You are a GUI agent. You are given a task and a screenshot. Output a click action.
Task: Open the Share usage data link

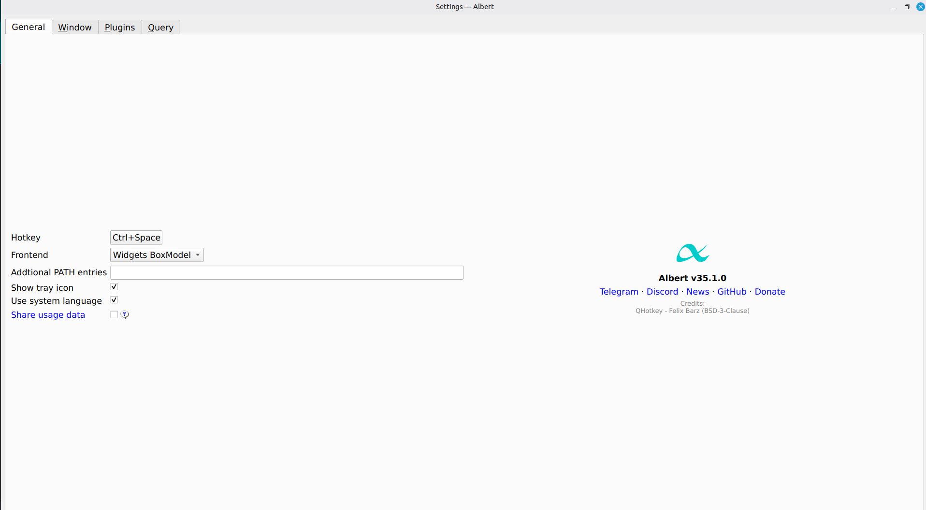pyautogui.click(x=48, y=315)
